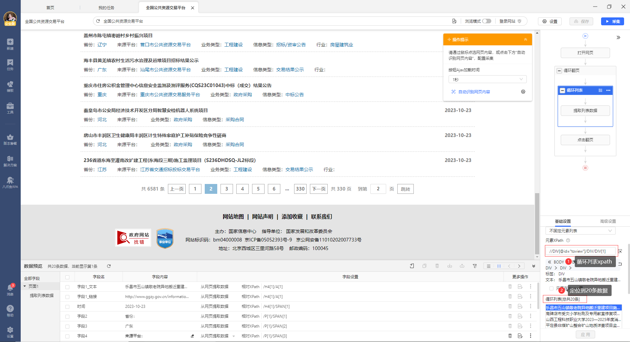
Task: Check the 字段1_文本 row checkbox
Action: (67, 287)
